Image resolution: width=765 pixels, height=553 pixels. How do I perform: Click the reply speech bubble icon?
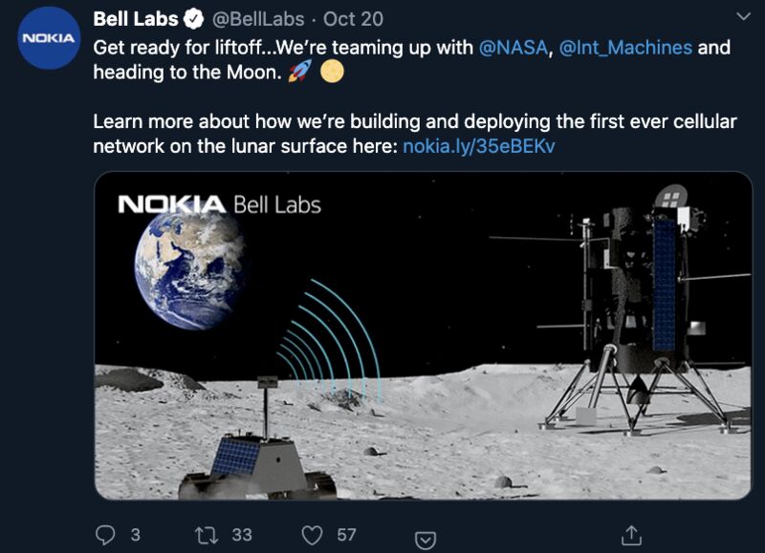105,535
